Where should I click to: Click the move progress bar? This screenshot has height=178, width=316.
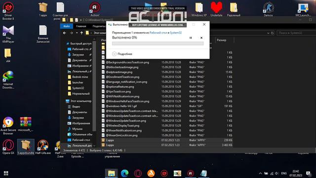[158, 44]
